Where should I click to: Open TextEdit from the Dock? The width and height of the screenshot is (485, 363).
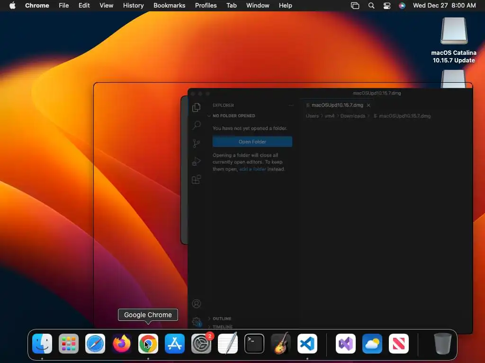pos(228,344)
